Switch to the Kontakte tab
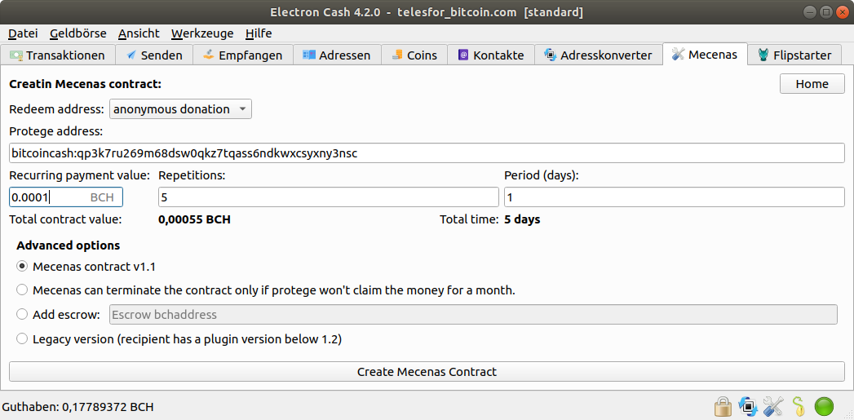The image size is (854, 420). [x=491, y=55]
